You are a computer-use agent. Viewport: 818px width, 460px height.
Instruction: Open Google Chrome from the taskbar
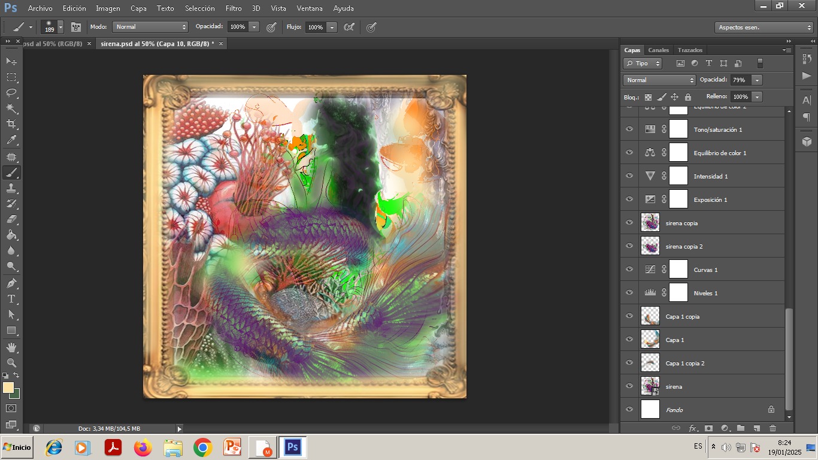[x=203, y=447]
